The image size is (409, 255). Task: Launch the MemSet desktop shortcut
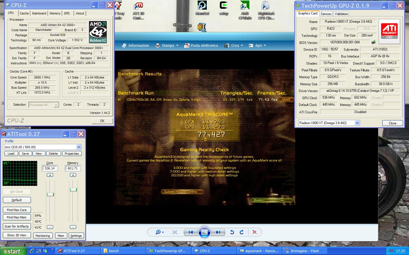(202, 8)
